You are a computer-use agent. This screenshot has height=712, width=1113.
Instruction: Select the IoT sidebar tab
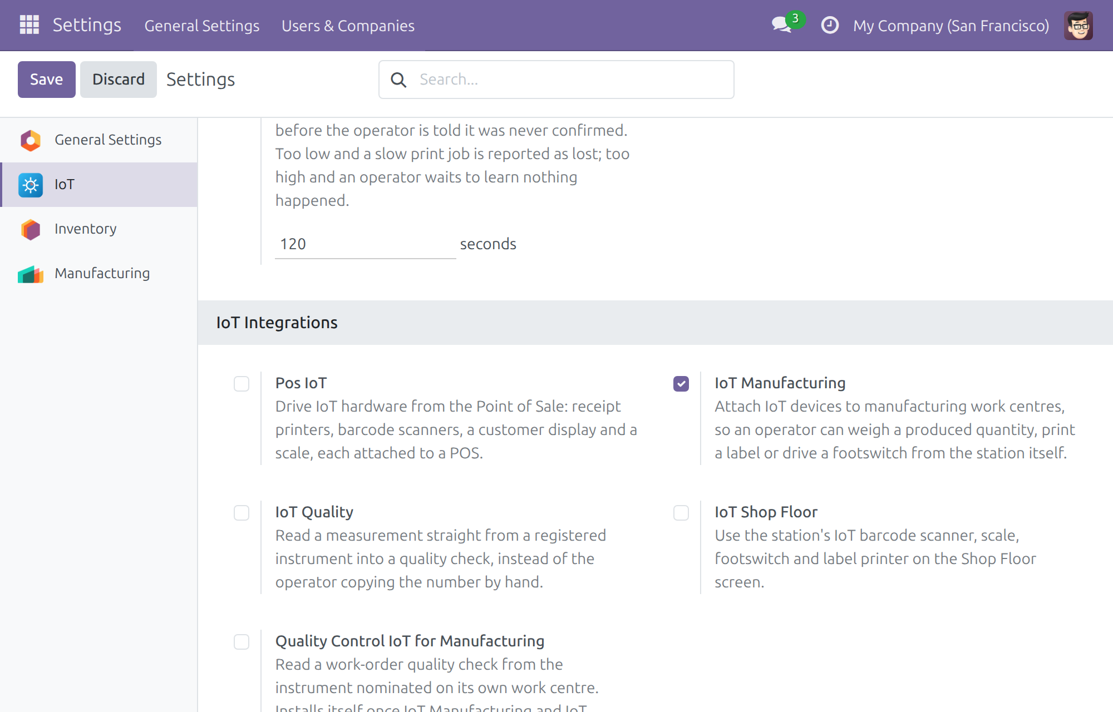tap(99, 185)
